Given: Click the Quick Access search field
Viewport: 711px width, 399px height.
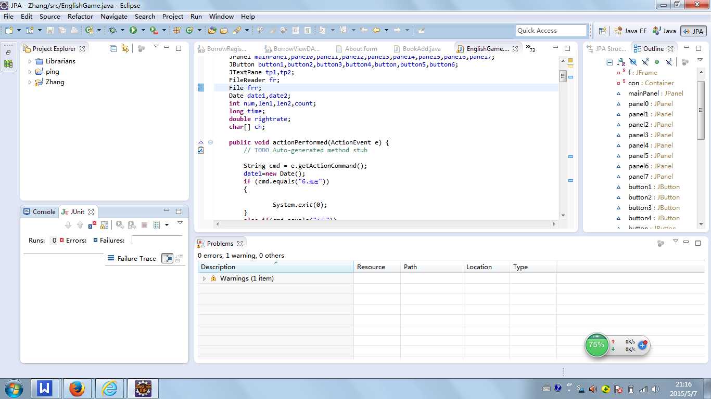Looking at the screenshot, I should click(x=551, y=31).
